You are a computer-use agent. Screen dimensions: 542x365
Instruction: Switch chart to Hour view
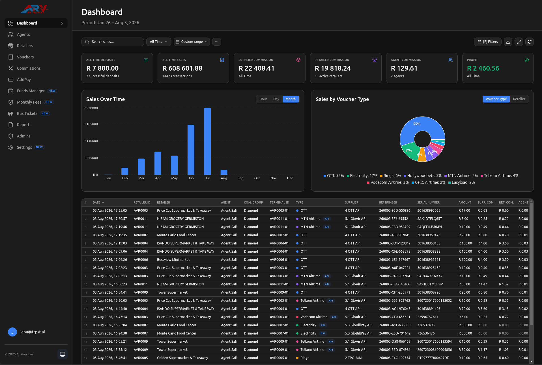coord(263,99)
